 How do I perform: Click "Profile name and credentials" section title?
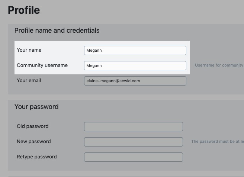57,30
